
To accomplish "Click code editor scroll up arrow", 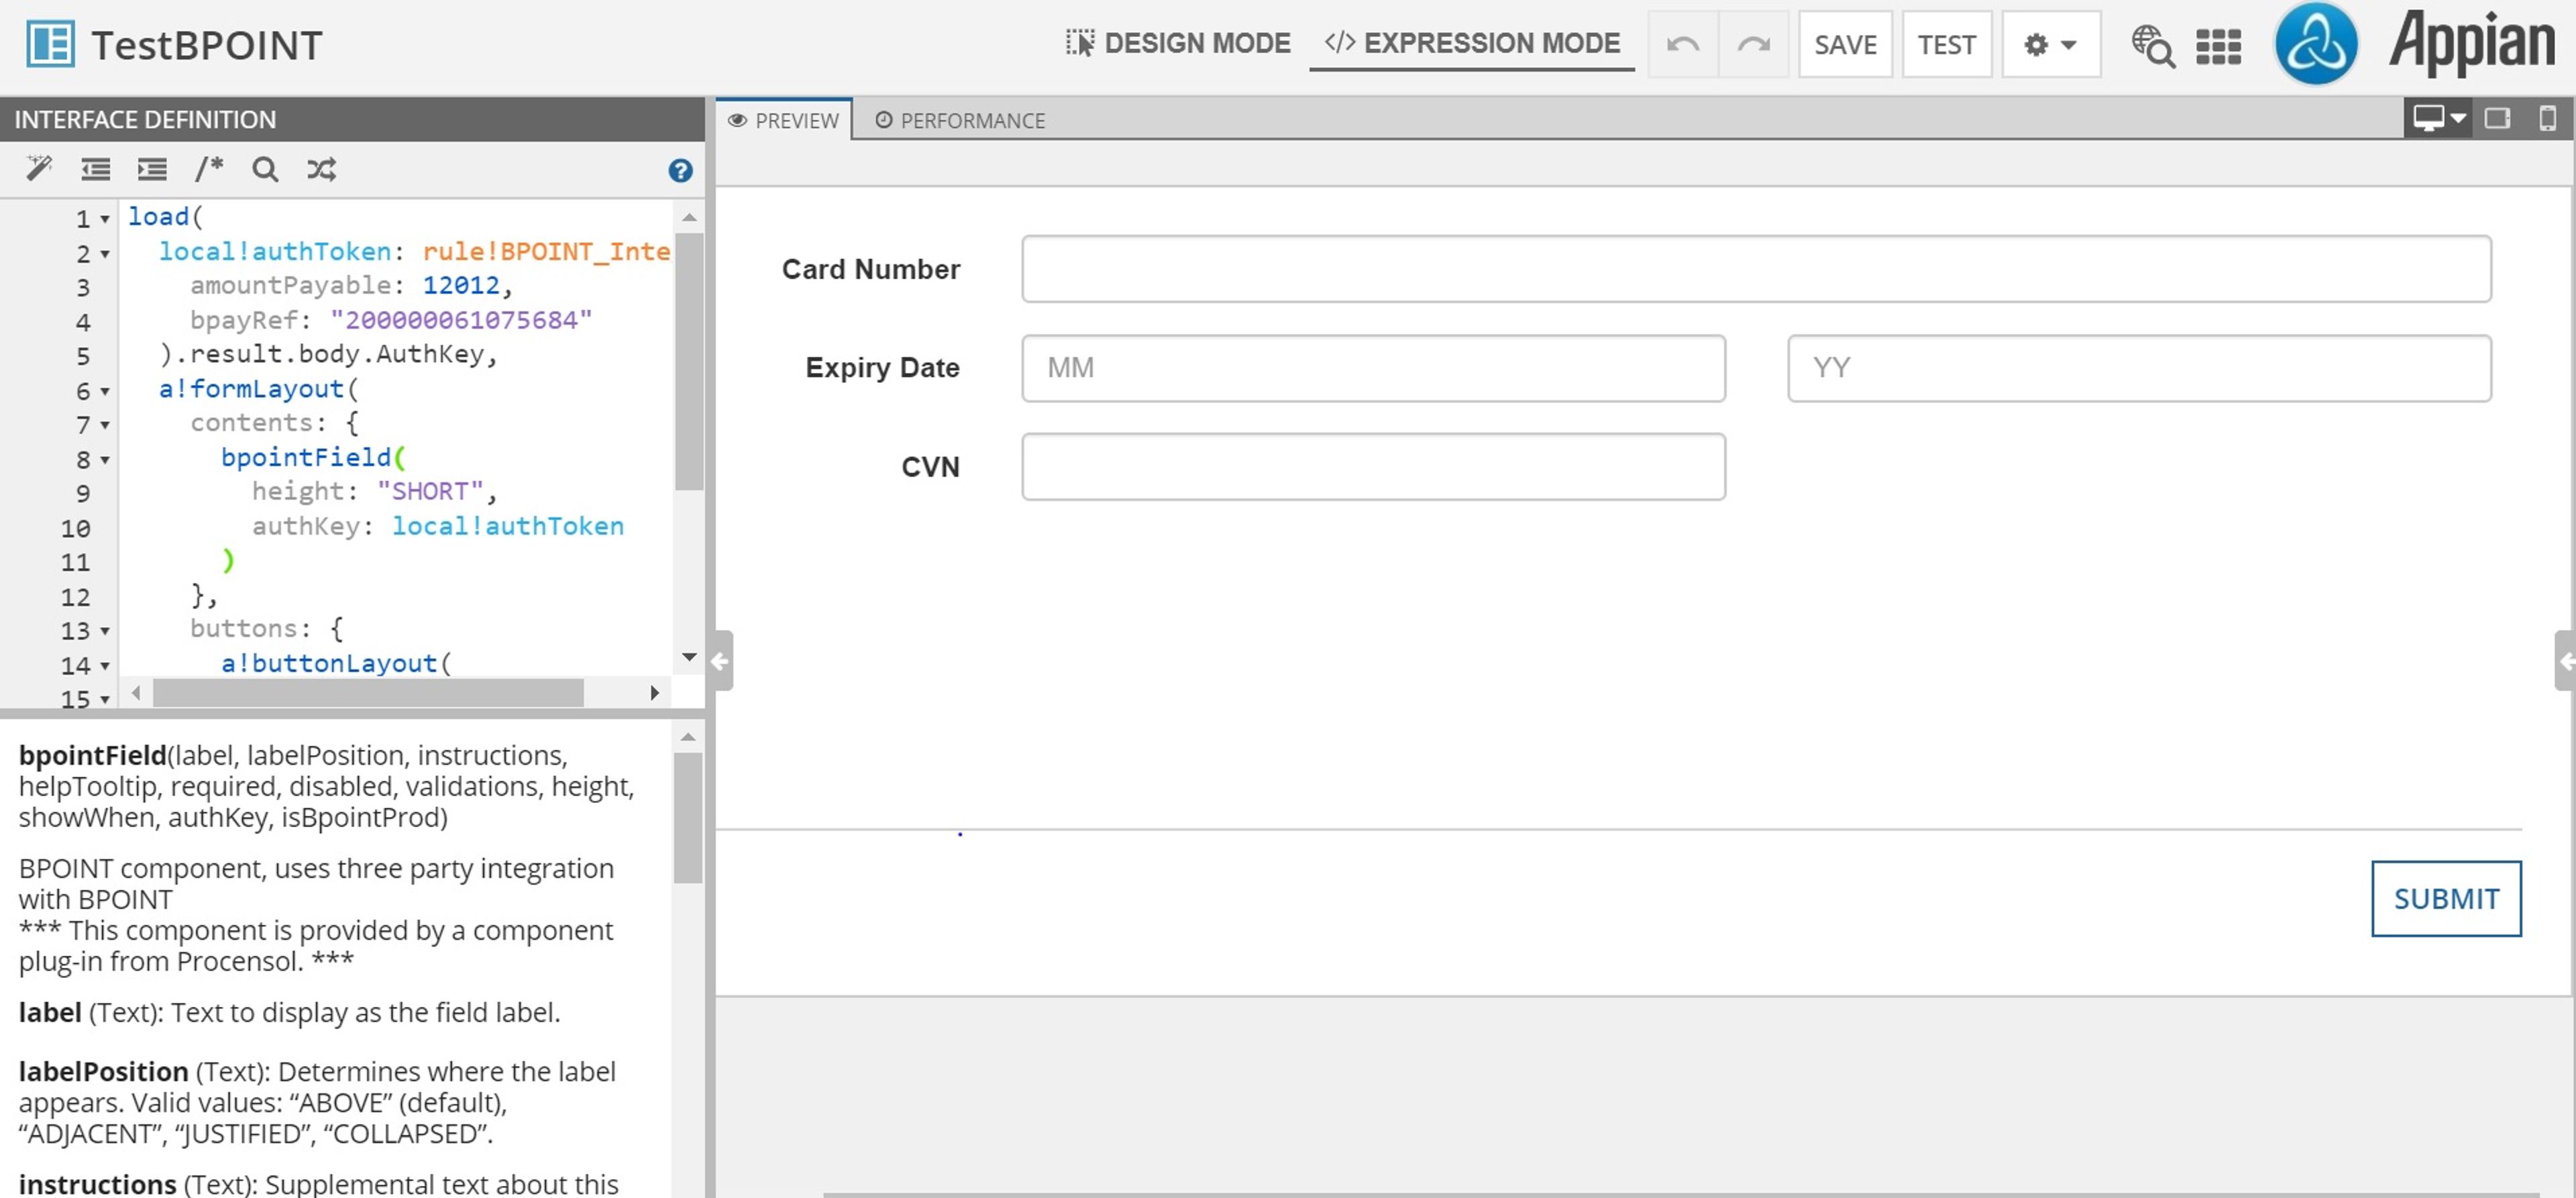I will pyautogui.click(x=688, y=217).
